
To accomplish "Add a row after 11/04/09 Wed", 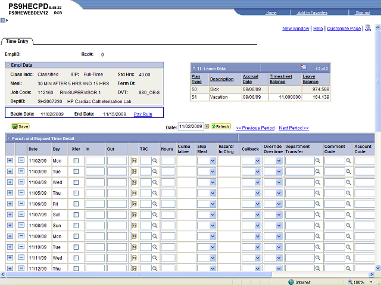I will [x=10, y=182].
